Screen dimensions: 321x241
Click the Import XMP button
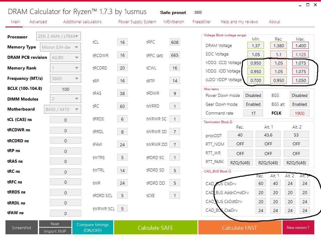click(55, 231)
